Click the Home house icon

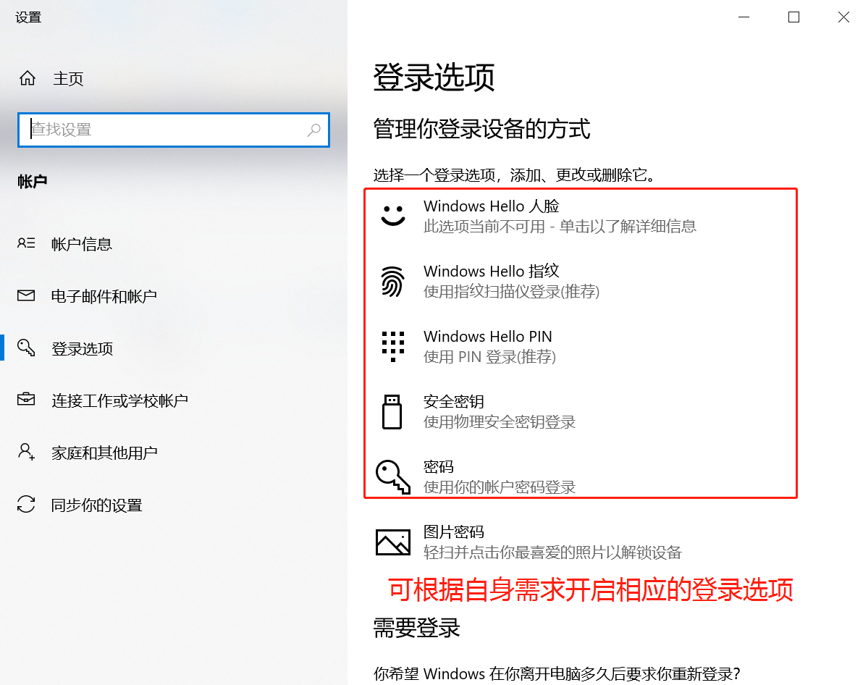coord(28,78)
